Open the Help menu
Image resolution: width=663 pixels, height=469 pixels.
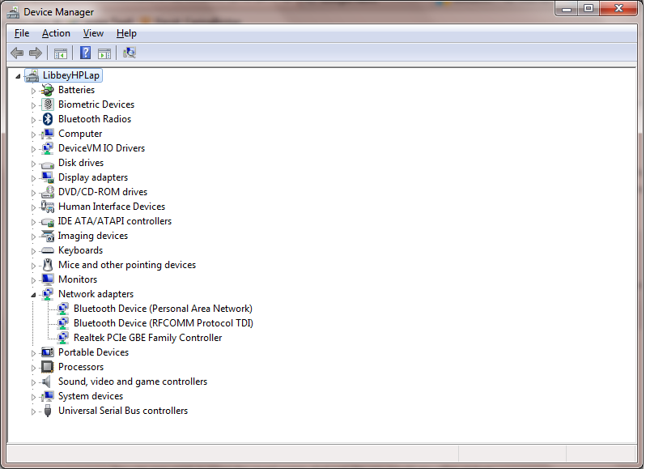coord(126,33)
